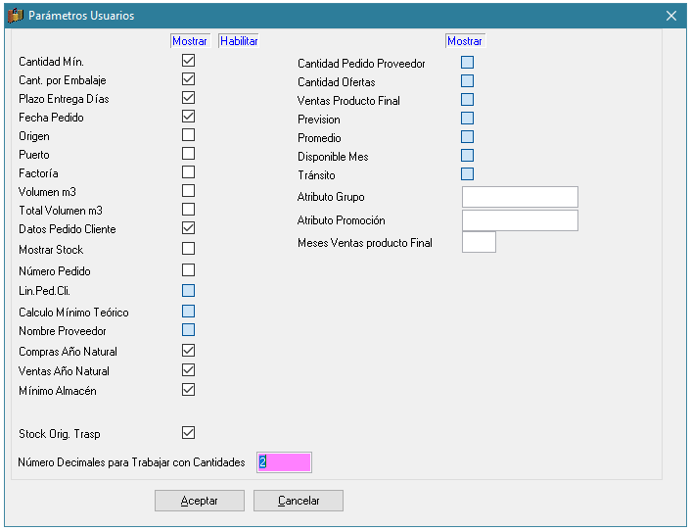Toggle the Lin.Ped.Cli. checkbox

point(188,291)
